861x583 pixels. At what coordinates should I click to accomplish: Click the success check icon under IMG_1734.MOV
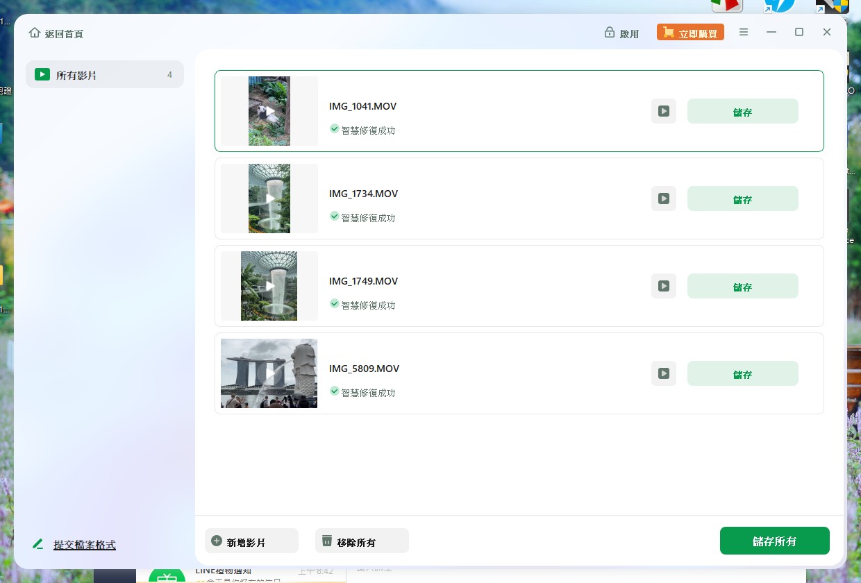[x=334, y=217]
